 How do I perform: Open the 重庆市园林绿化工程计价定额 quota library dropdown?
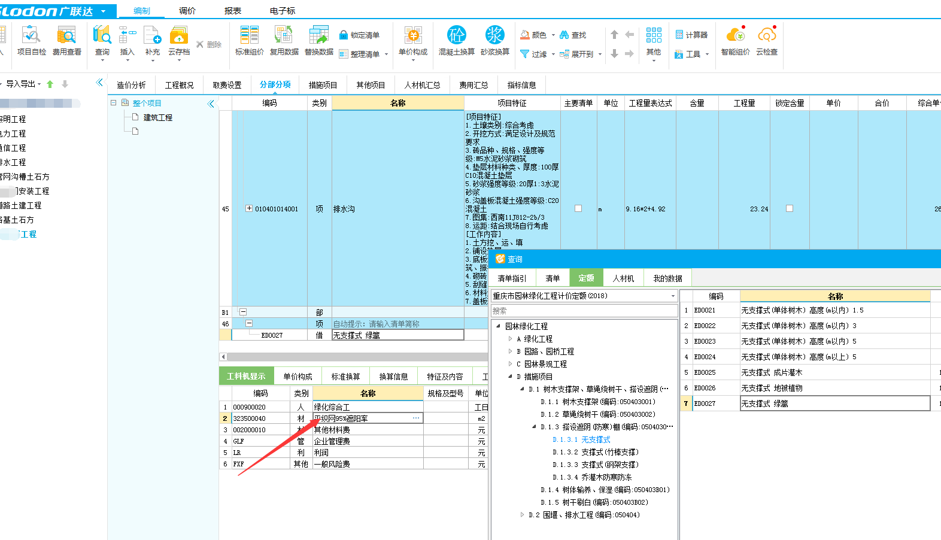click(673, 296)
